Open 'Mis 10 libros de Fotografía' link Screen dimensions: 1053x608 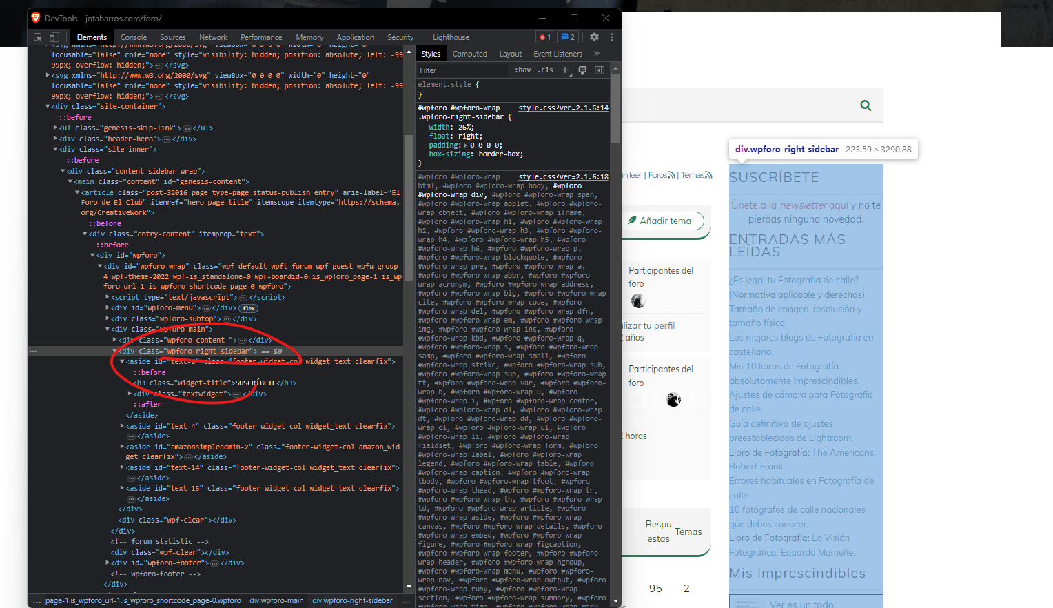795,374
